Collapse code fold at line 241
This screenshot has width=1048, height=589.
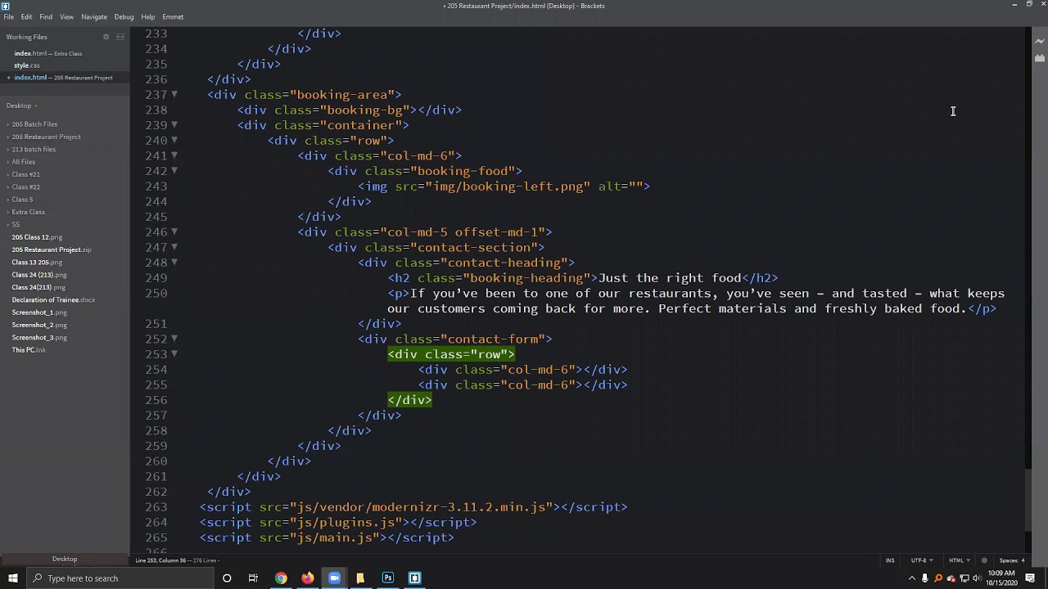click(x=174, y=155)
